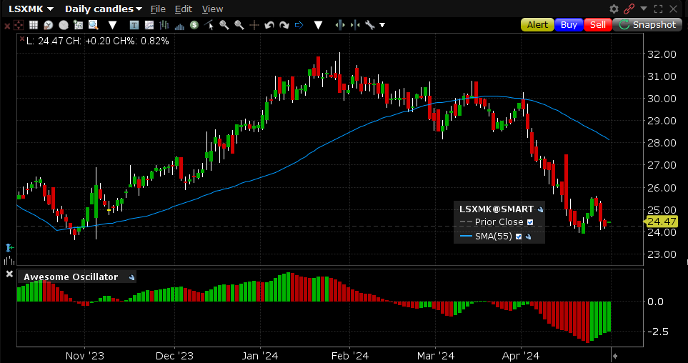Click the undo arrow in toolbar
Screen dimensions: 688x363
[269, 25]
